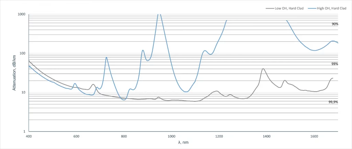Image resolution: width=352 pixels, height=149 pixels.
Task: Click the gray Low OH legend line swatch
Action: 269,8
